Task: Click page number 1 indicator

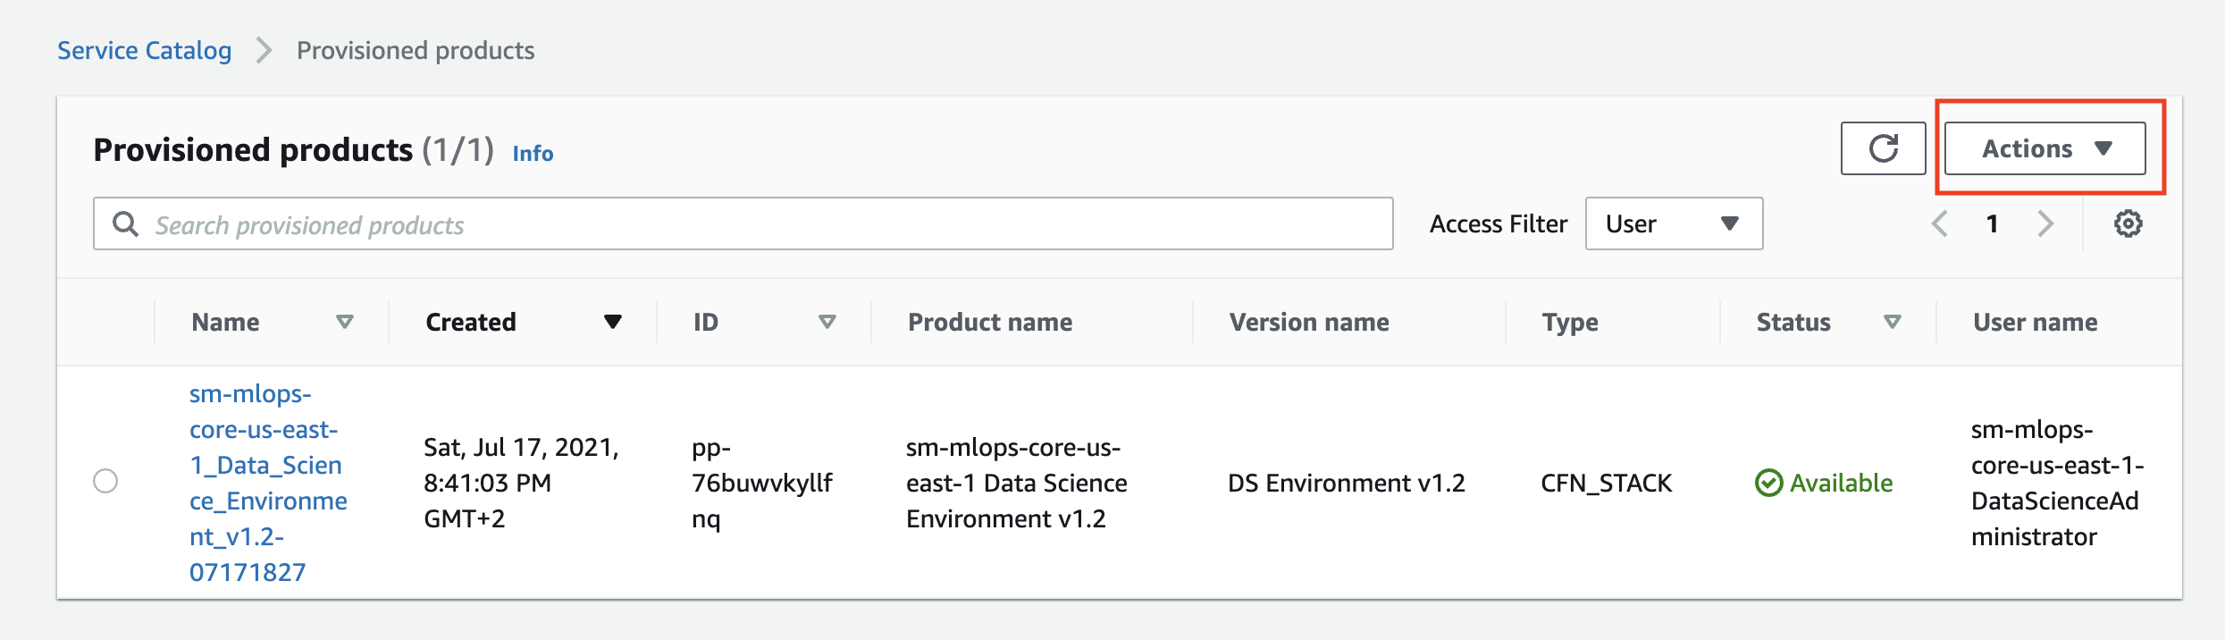Action: pyautogui.click(x=1992, y=223)
